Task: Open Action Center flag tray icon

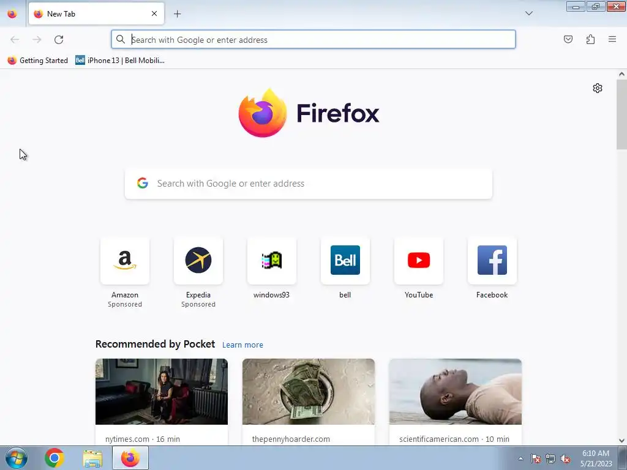Action: click(535, 458)
